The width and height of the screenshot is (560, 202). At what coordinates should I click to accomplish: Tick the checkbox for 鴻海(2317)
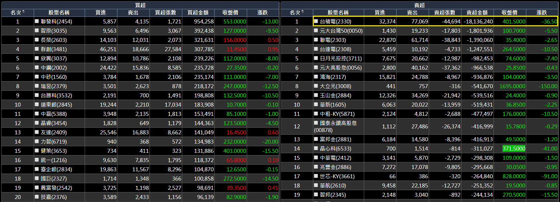point(316,77)
